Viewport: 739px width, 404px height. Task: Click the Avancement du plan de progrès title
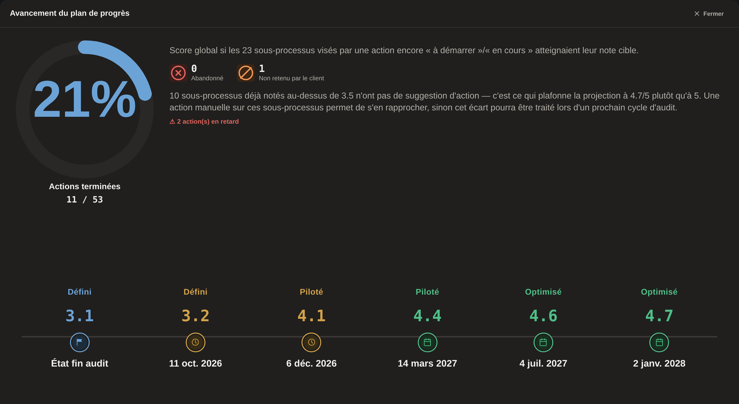(x=70, y=13)
